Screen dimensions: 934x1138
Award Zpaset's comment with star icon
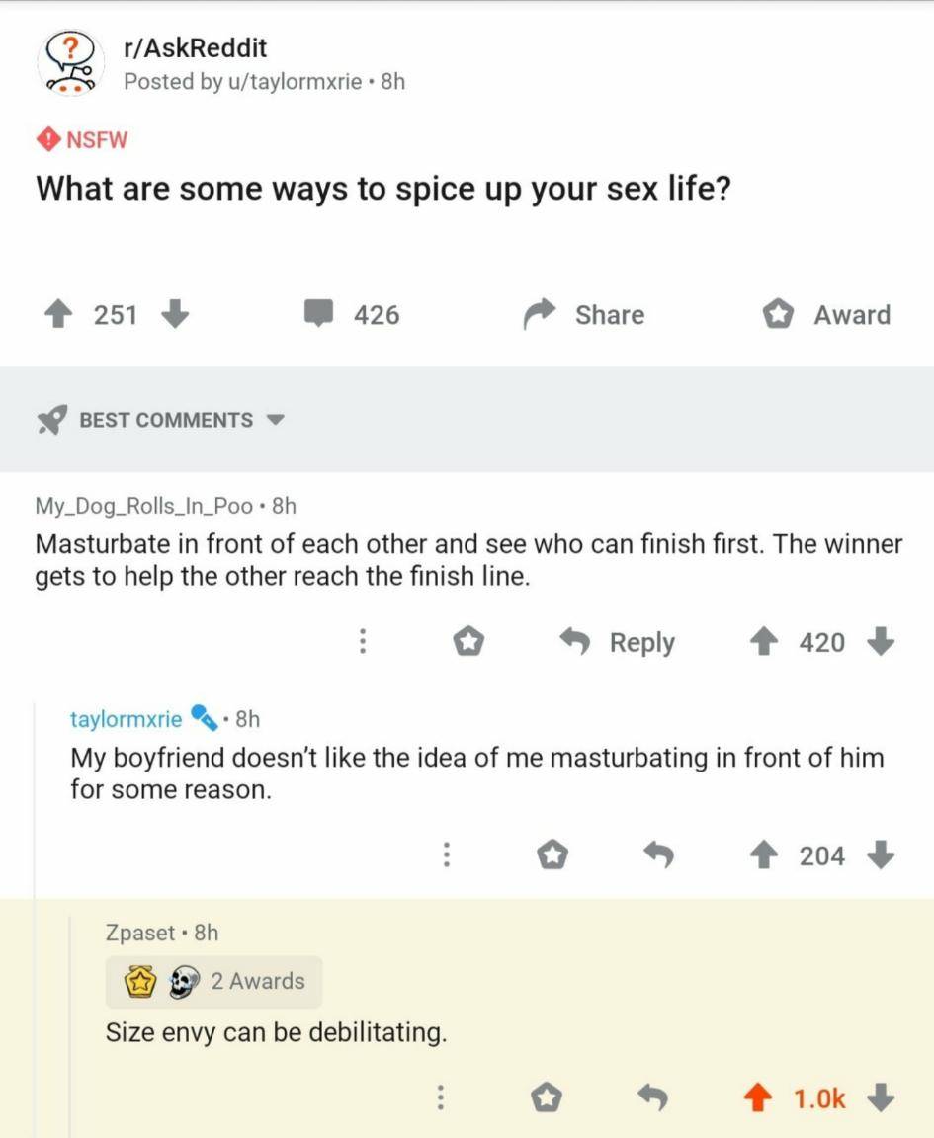(x=550, y=1097)
